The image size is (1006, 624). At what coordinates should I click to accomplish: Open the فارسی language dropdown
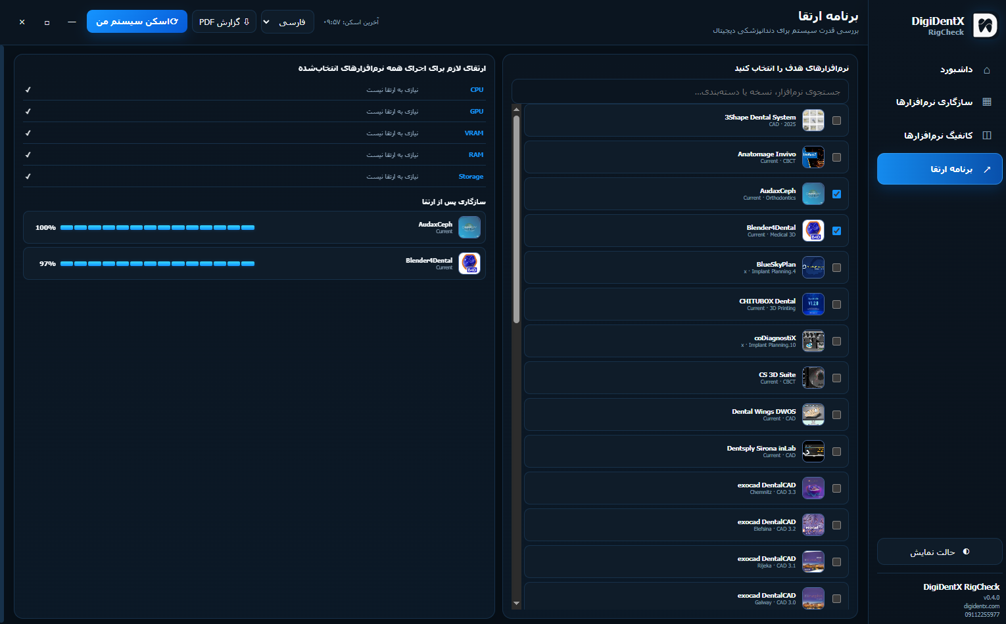[x=287, y=22]
